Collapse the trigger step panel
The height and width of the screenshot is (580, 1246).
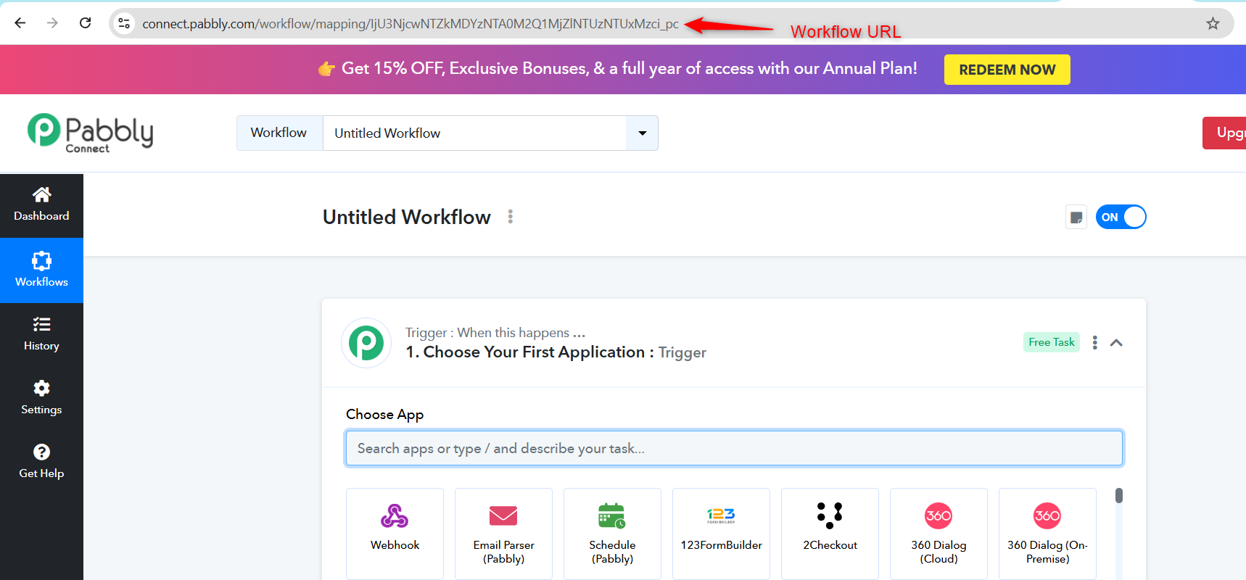pyautogui.click(x=1116, y=343)
